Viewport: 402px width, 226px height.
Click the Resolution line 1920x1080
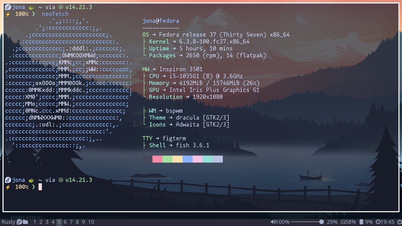(182, 97)
